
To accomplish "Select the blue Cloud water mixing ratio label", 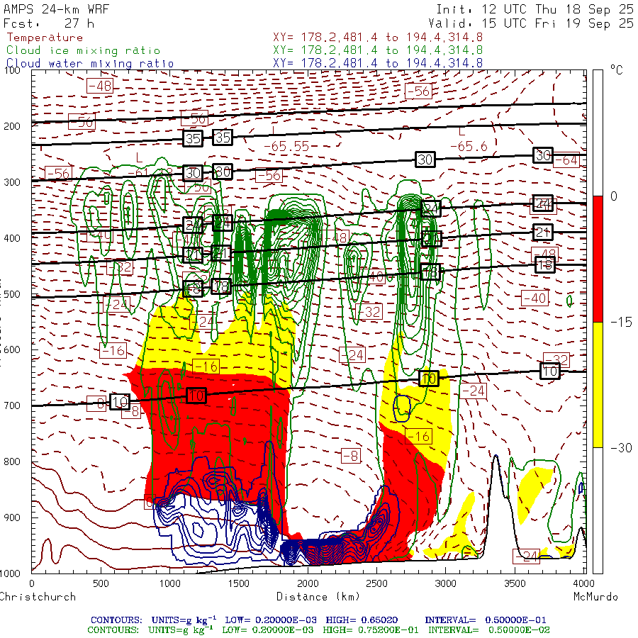I will (x=90, y=63).
